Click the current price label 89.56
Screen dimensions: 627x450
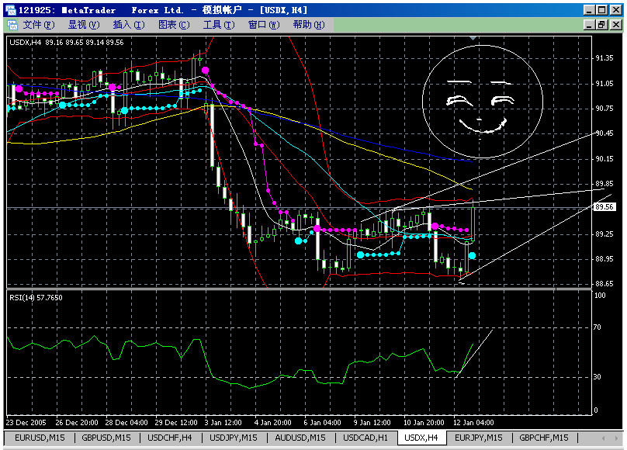(604, 206)
